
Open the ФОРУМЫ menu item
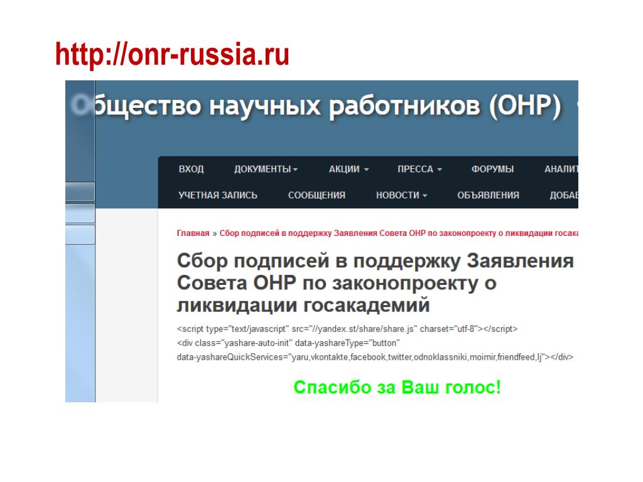click(492, 169)
